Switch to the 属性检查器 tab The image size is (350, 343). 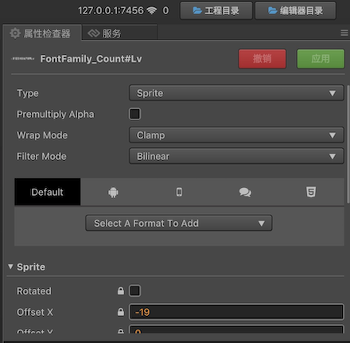pos(42,33)
